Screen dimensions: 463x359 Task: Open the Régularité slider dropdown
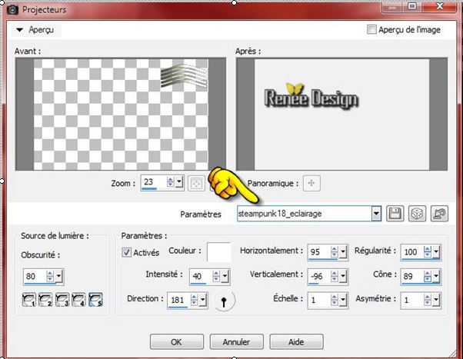(x=436, y=252)
